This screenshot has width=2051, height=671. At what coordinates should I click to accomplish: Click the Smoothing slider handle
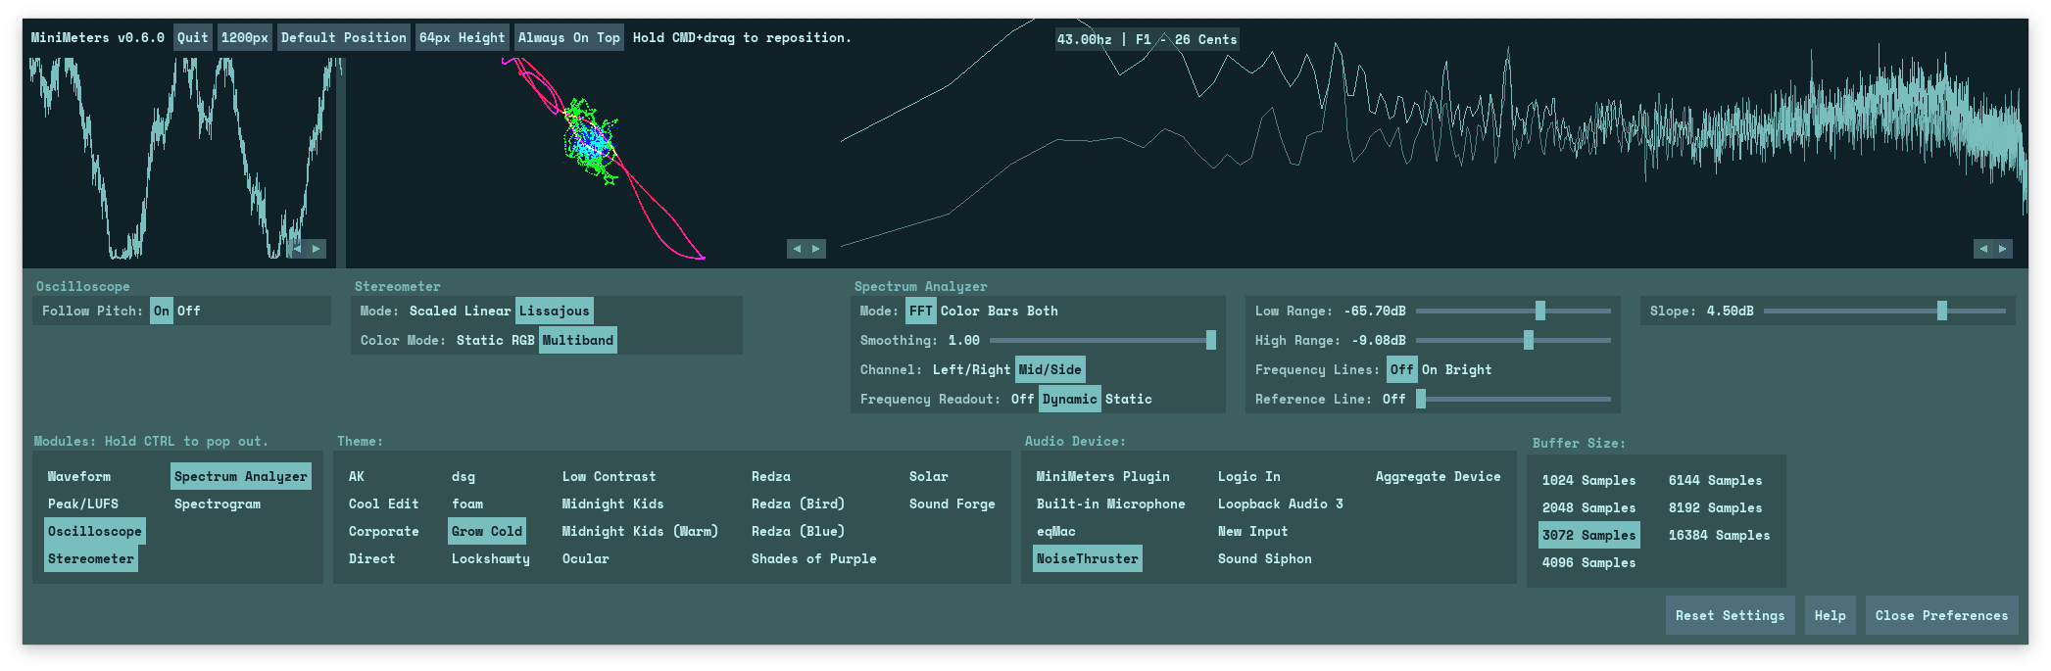pos(1210,341)
